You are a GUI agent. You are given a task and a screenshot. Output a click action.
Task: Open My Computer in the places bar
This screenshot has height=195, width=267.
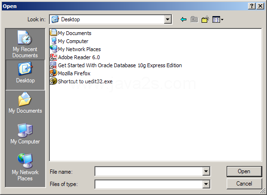coord(25,133)
